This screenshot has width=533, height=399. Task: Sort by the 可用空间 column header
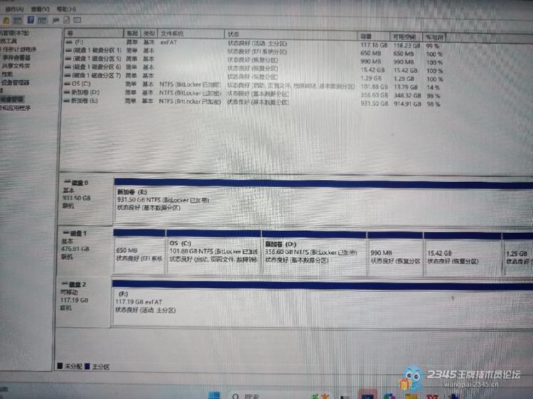[402, 35]
